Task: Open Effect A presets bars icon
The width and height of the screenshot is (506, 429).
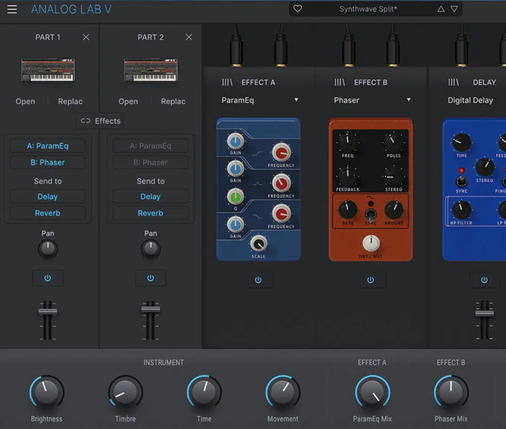Action: point(227,82)
